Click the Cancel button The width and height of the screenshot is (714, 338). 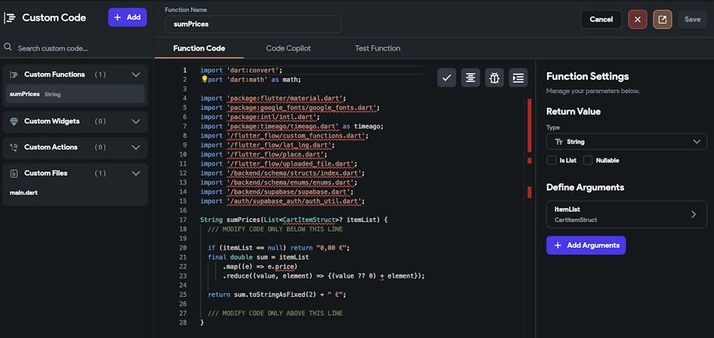[x=601, y=19]
